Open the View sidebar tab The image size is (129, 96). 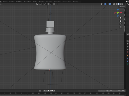pos(125,19)
